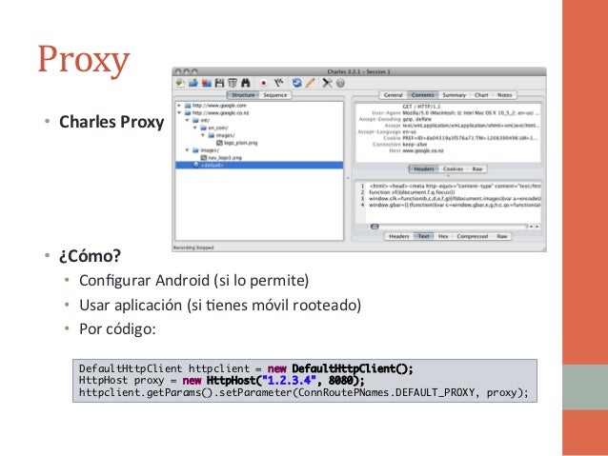
Task: Click the User-Agent header value
Action: (x=471, y=112)
